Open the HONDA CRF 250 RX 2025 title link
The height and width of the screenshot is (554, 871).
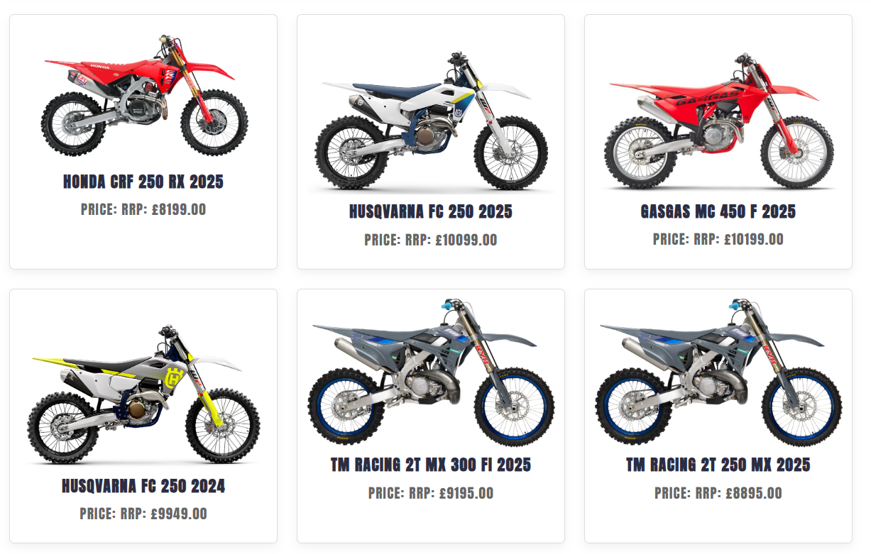pyautogui.click(x=143, y=182)
